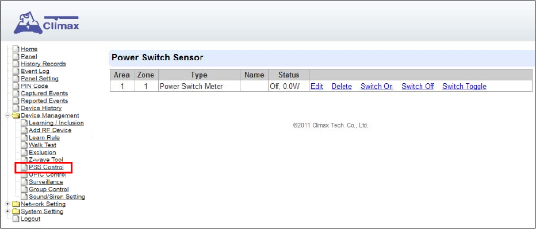Click the page icon next to Event Log
Screen dimensions: 536x229
[16, 71]
